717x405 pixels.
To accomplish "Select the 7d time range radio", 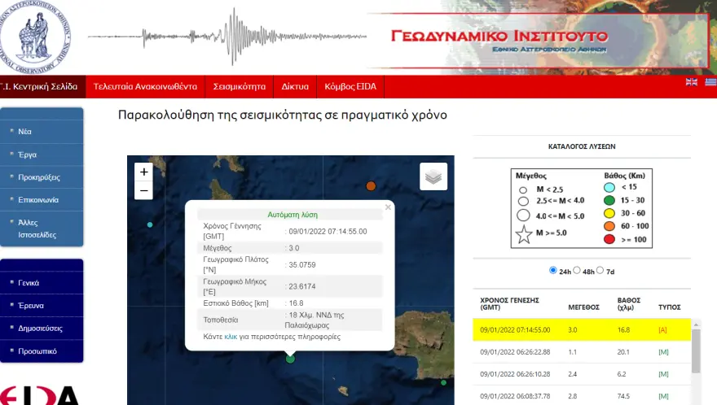I will tap(600, 270).
